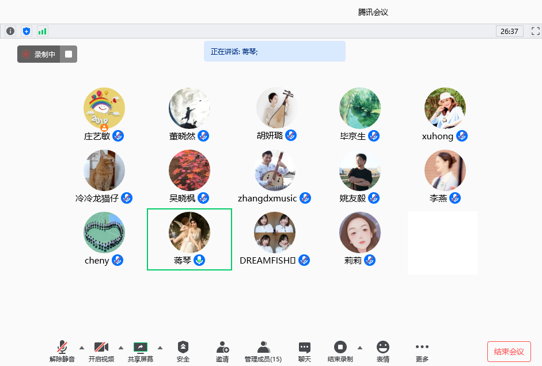This screenshot has width=542, height=366.
Task: Toggle the microphone icon beside 蒋琴
Action: tap(199, 260)
